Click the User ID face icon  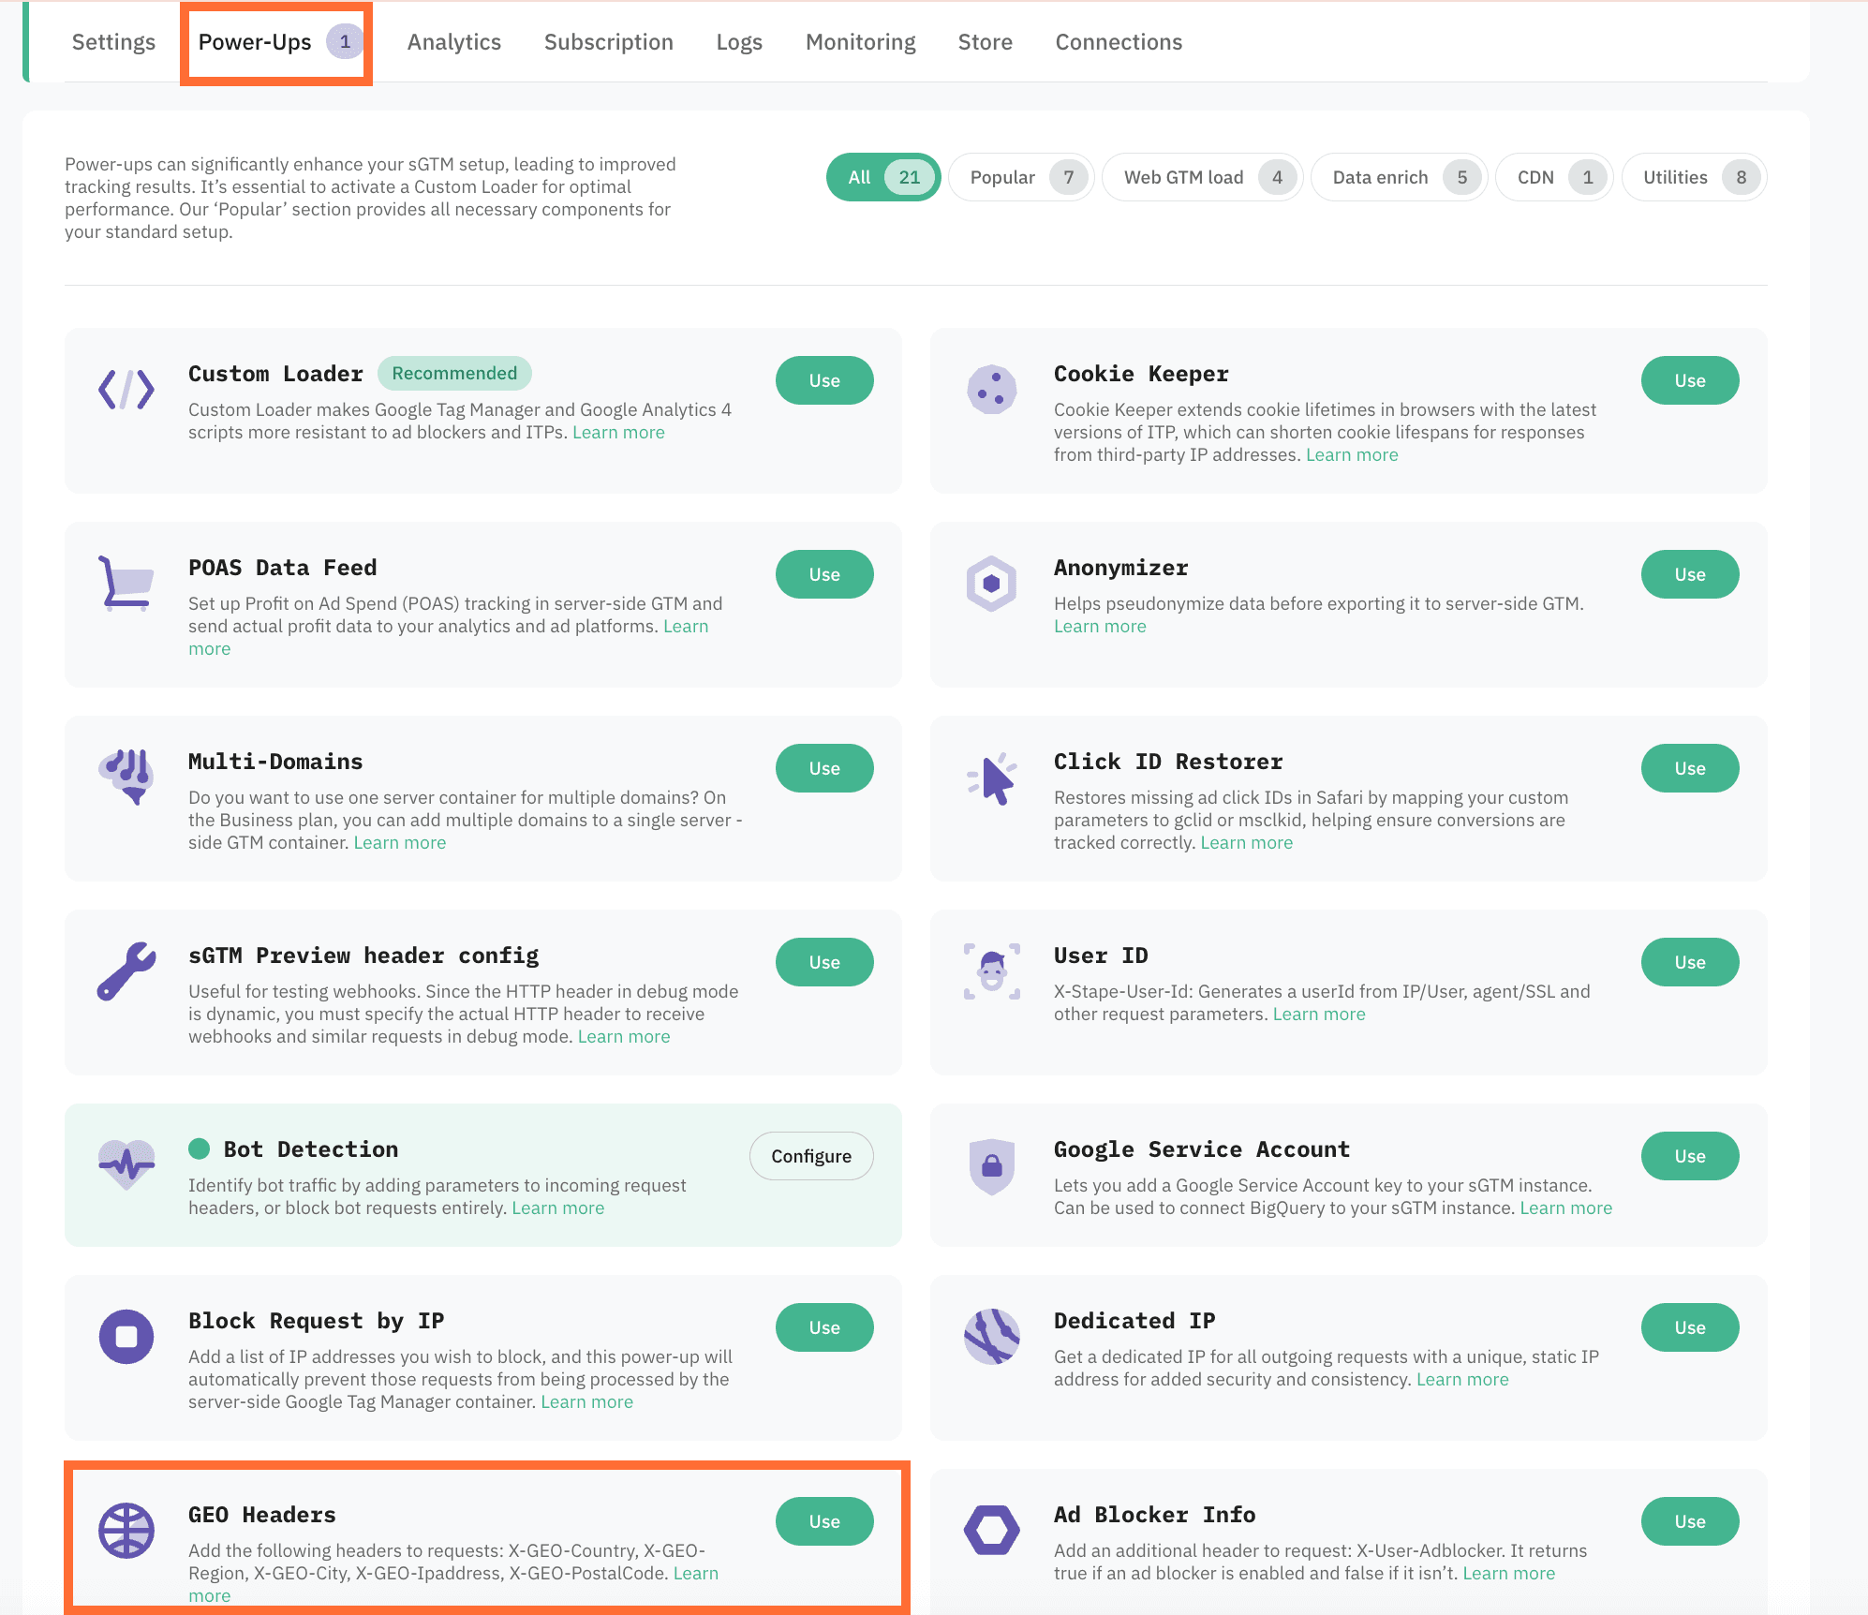click(x=991, y=970)
